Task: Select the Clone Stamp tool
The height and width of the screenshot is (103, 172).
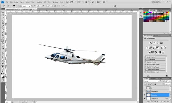Action: pyautogui.click(x=3, y=35)
